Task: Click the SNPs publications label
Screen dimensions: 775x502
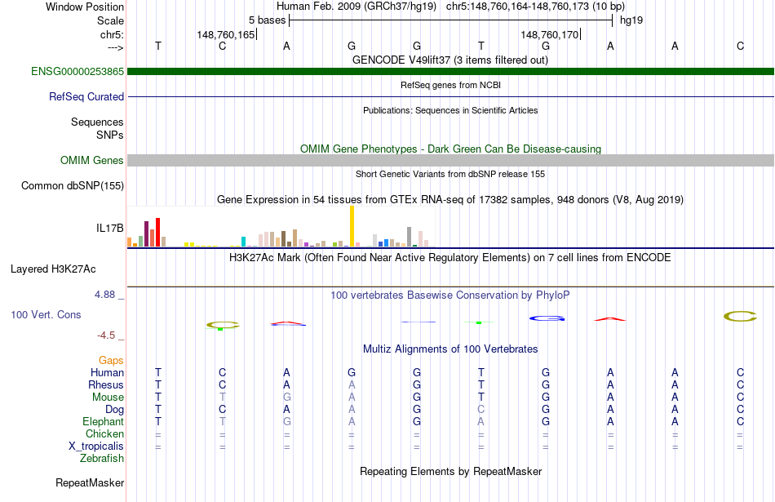Action: tap(110, 135)
